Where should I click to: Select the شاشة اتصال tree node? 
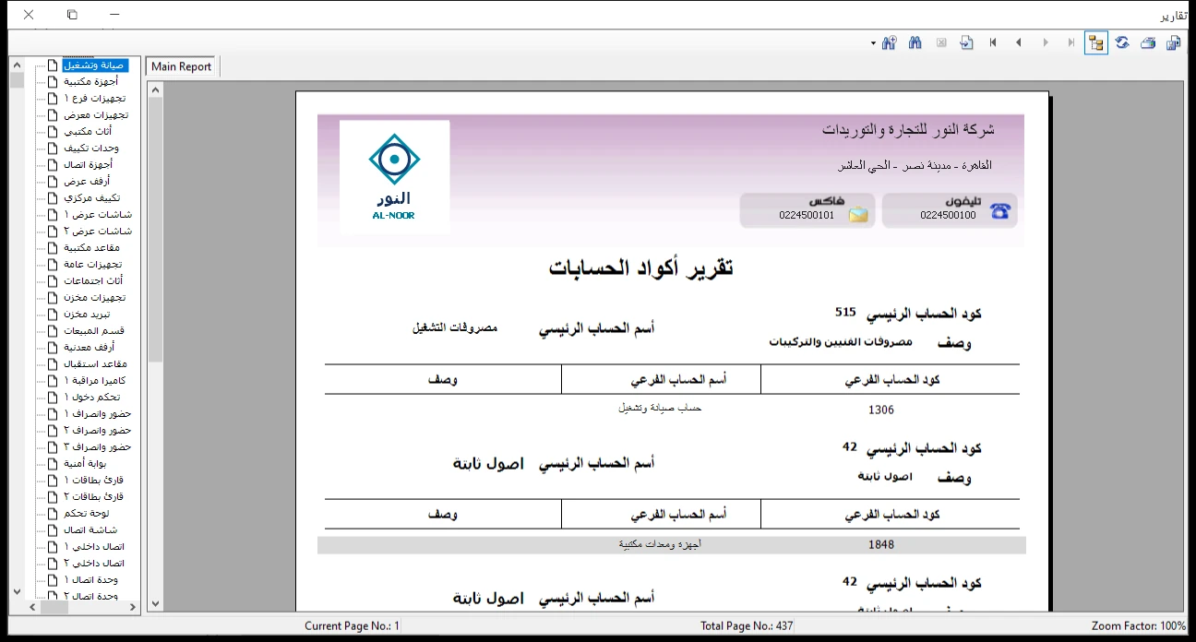[x=90, y=530]
